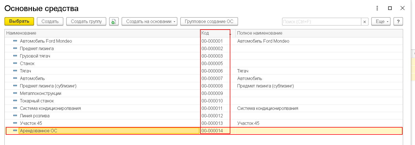Click the row icon beside Линия розлива
Viewport: 415px width, 145px height.
15,116
